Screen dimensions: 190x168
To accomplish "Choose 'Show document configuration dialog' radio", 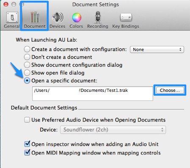I will (27, 65).
